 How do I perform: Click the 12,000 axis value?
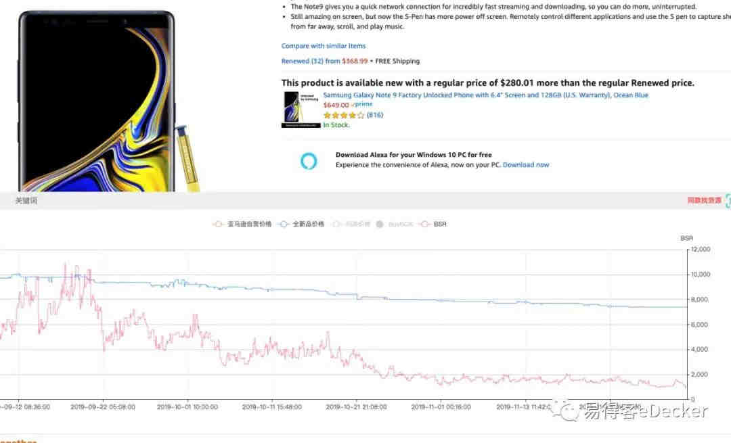(x=701, y=250)
